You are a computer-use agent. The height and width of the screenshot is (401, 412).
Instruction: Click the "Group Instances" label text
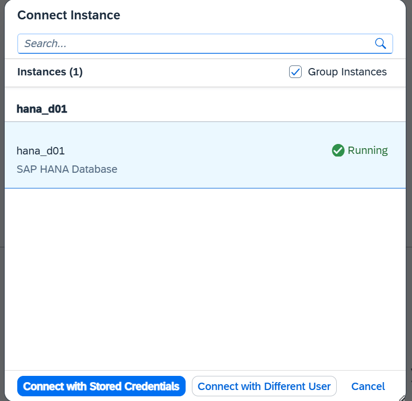click(347, 72)
